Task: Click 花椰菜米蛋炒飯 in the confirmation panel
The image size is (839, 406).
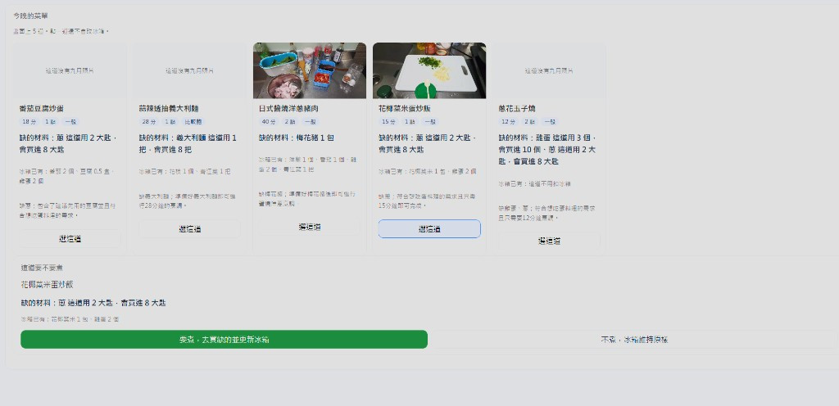Action: click(47, 285)
